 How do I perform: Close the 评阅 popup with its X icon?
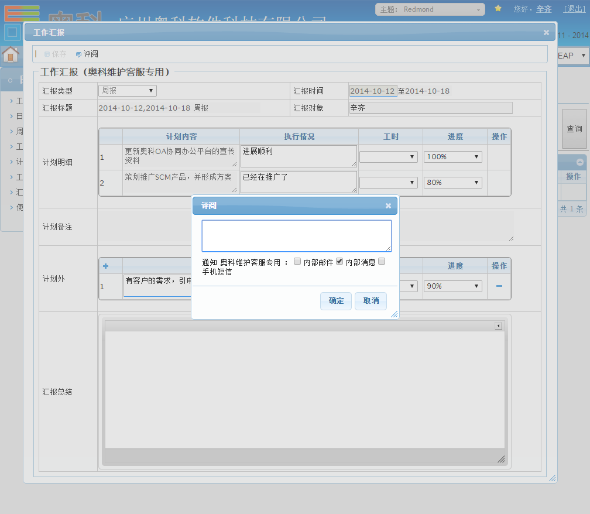[x=388, y=206]
